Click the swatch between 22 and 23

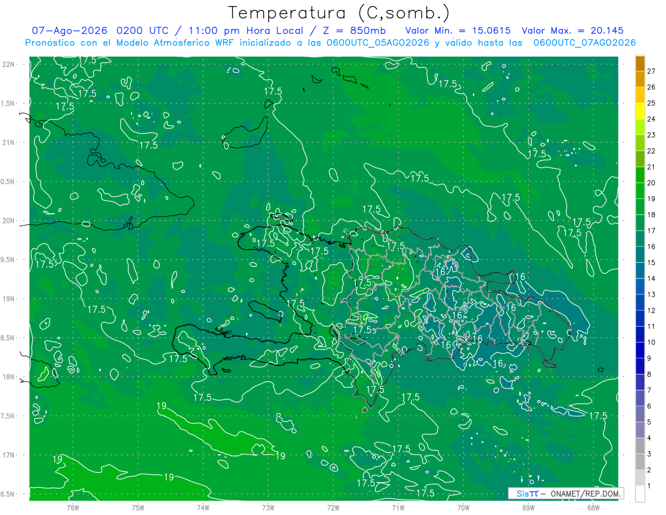640,143
